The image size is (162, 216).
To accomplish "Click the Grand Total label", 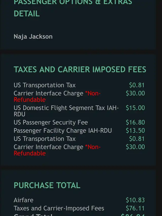I will pos(33,215).
